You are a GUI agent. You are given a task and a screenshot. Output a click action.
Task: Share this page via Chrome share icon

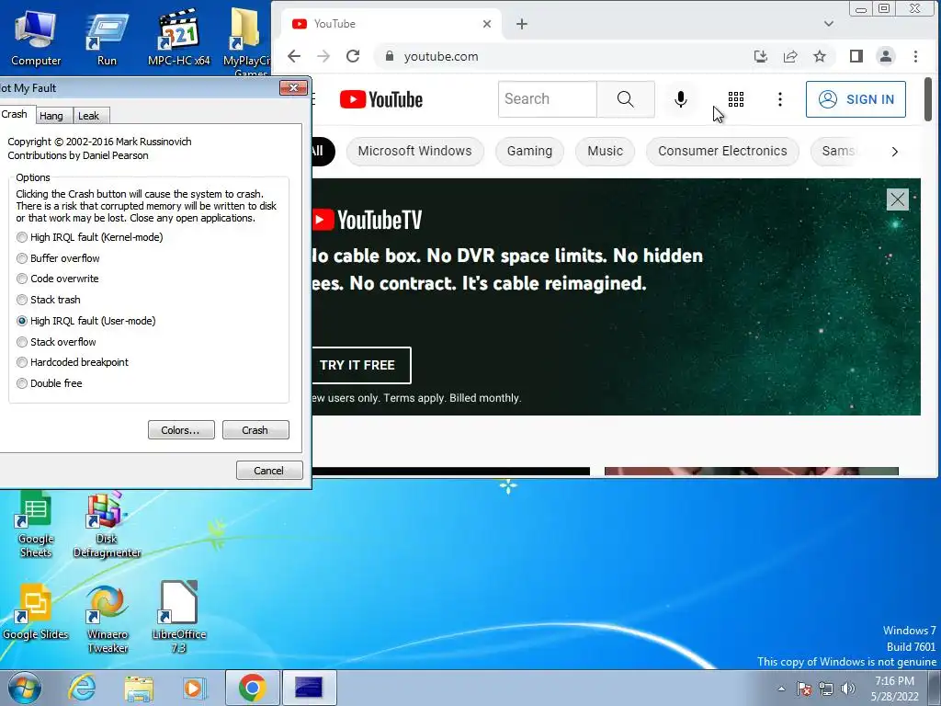[790, 56]
